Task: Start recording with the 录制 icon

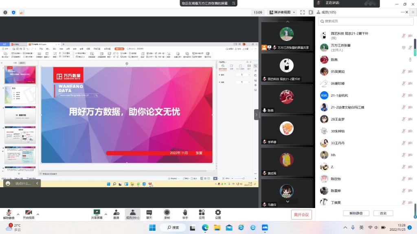Action: pyautogui.click(x=167, y=214)
